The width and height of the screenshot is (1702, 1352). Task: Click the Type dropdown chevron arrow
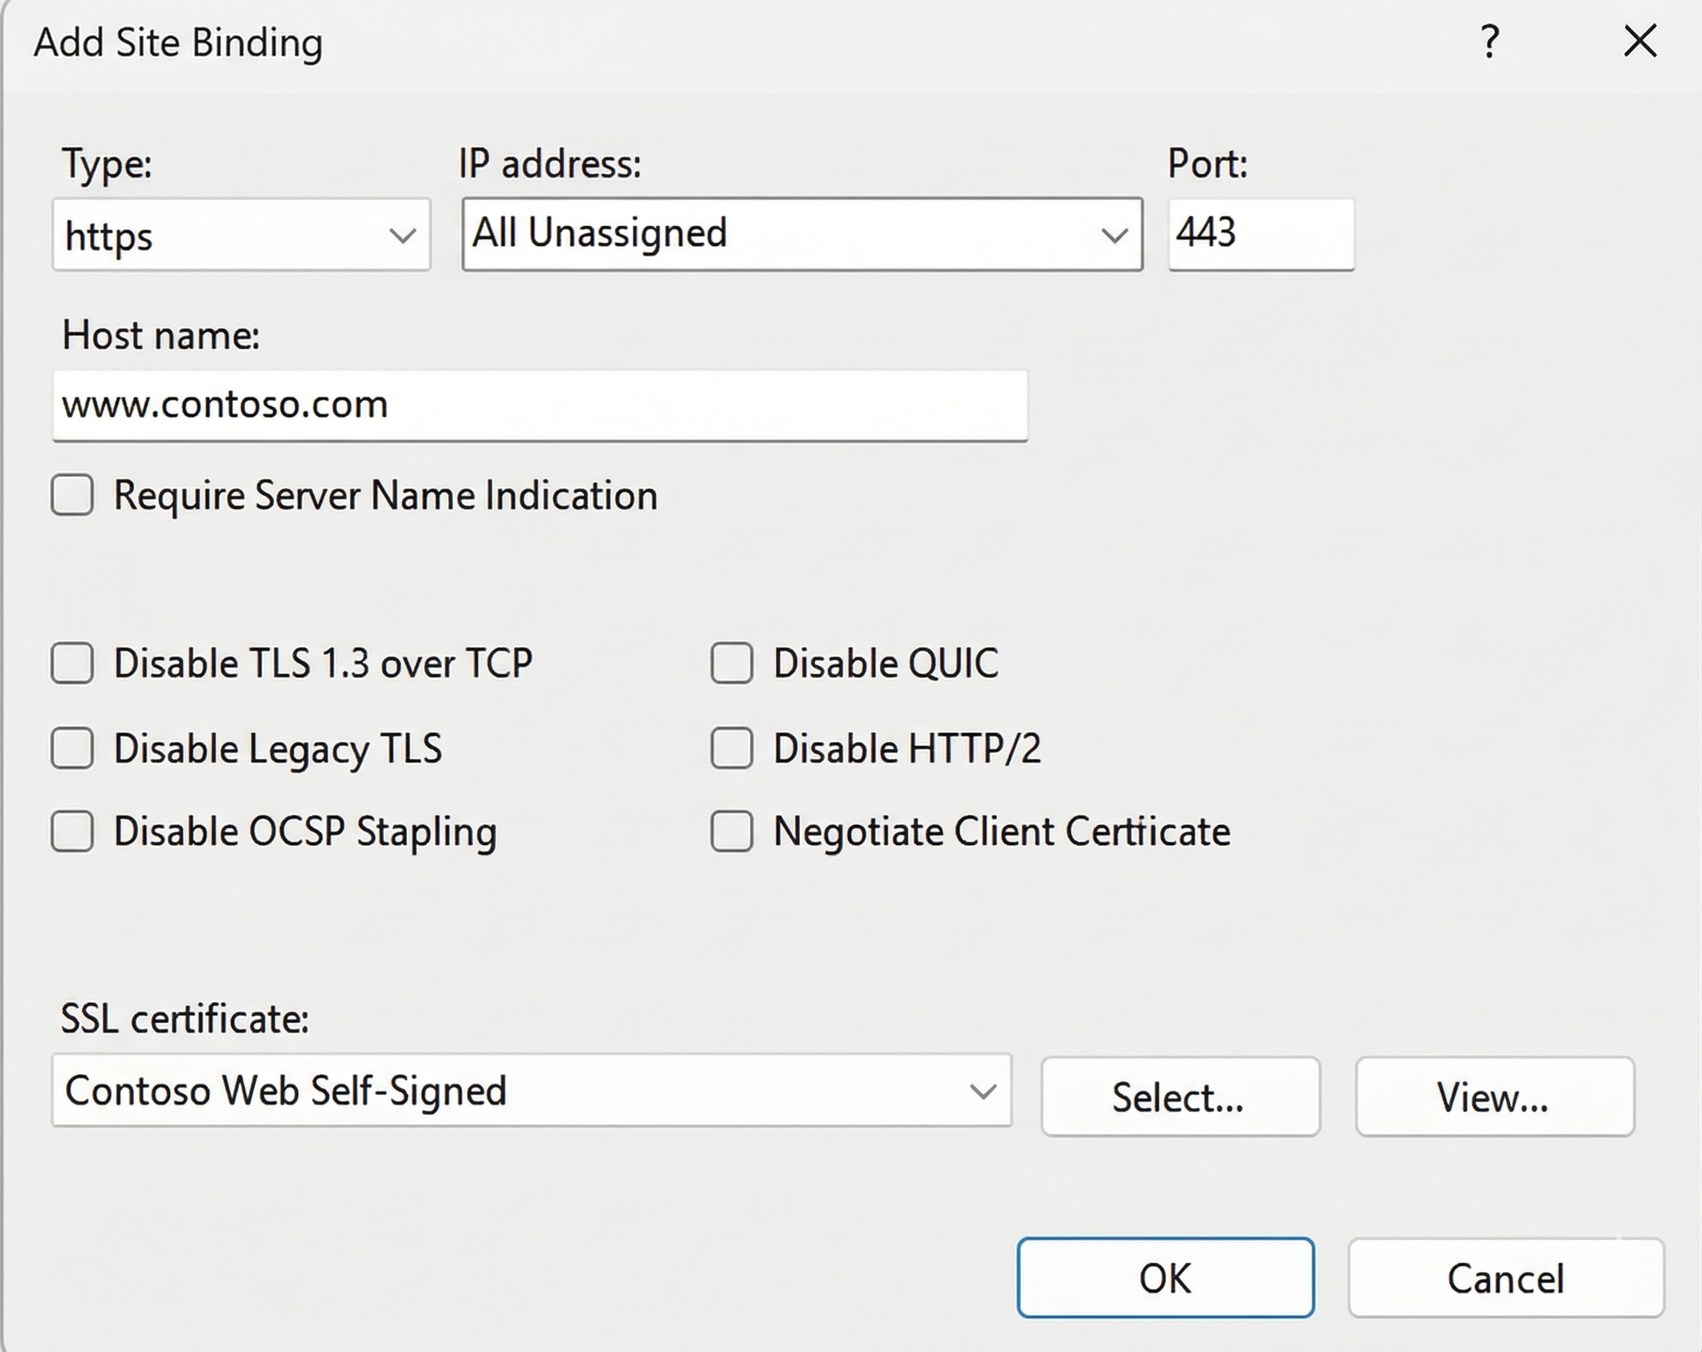coord(403,235)
